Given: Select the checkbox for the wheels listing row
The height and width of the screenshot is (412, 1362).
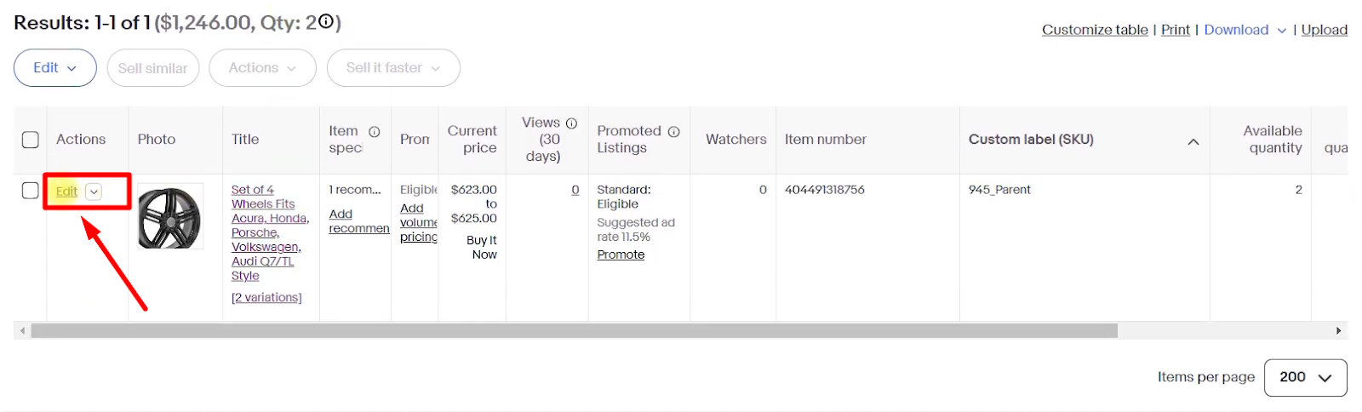Looking at the screenshot, I should coord(31,191).
